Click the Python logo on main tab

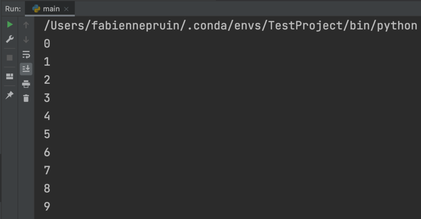(36, 9)
